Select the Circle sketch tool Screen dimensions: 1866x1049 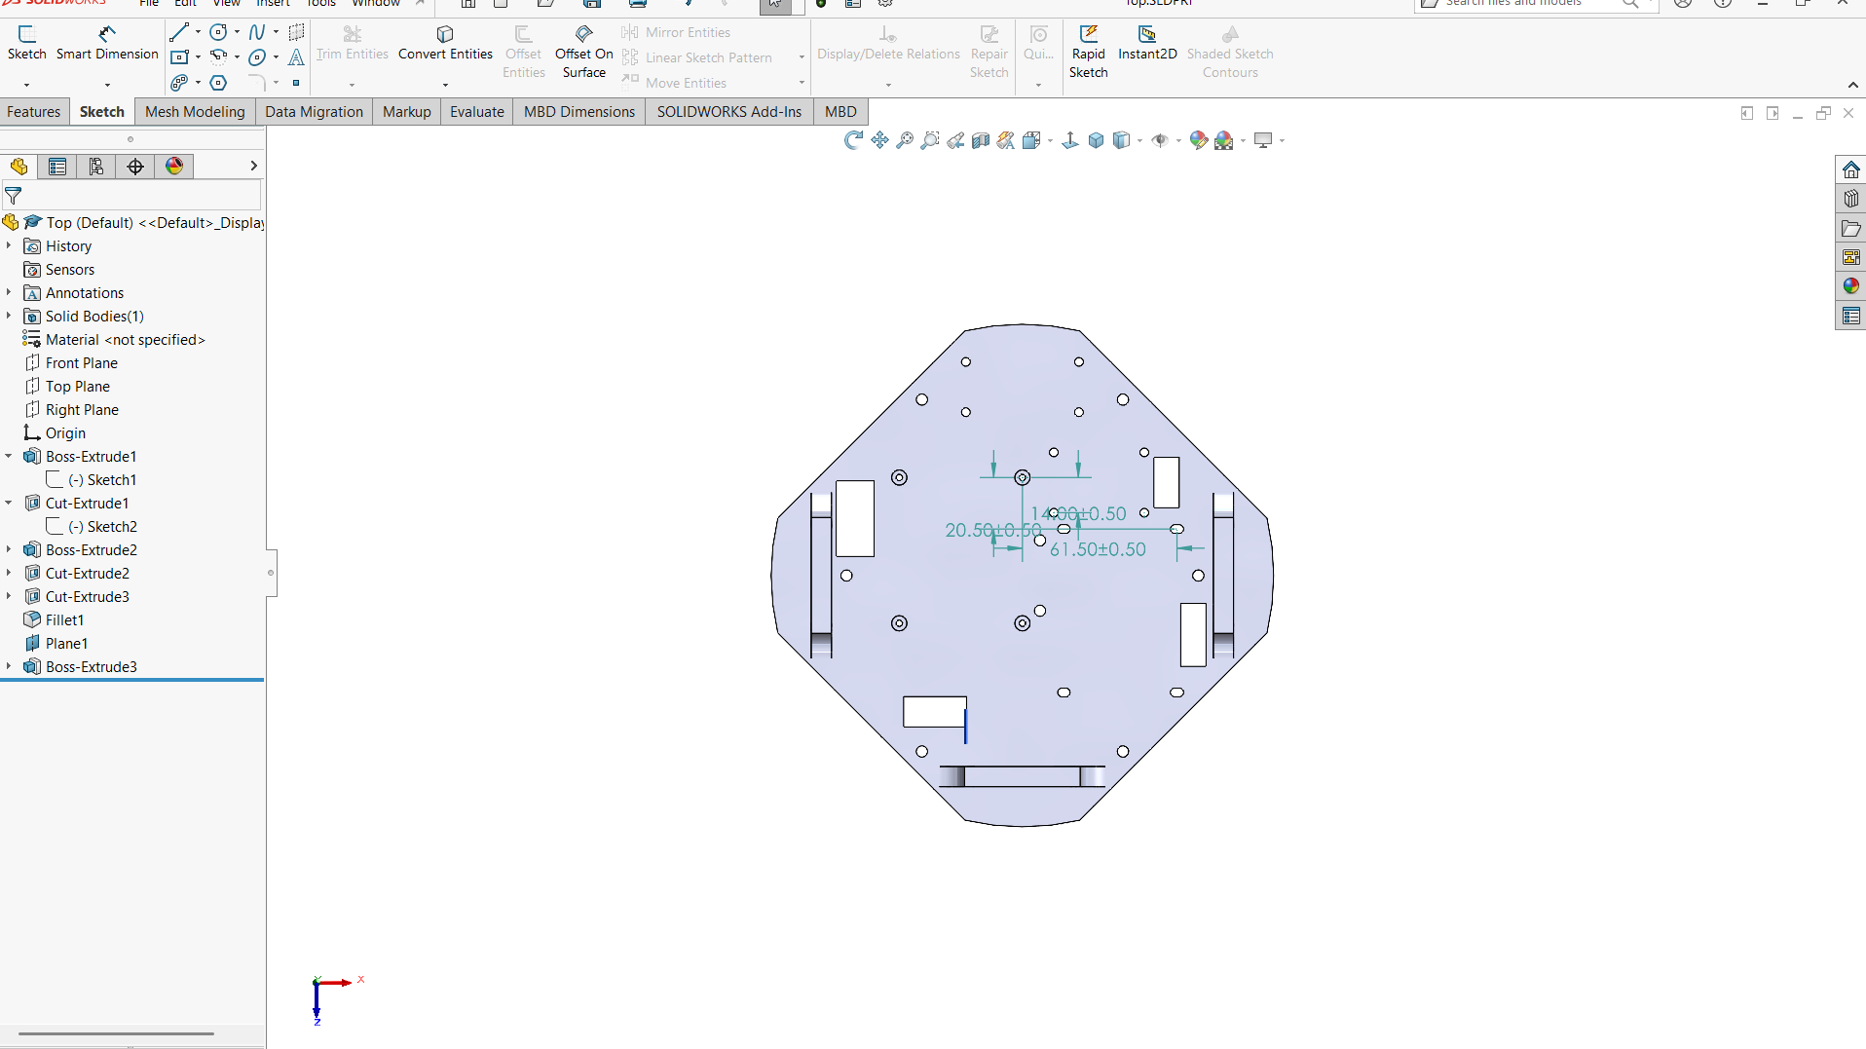[219, 32]
